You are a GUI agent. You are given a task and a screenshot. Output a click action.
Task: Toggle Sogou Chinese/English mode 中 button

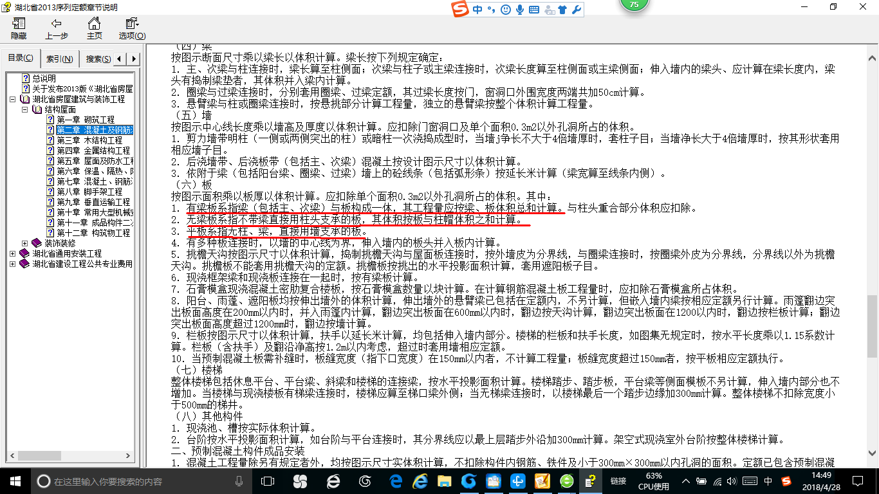pos(477,9)
